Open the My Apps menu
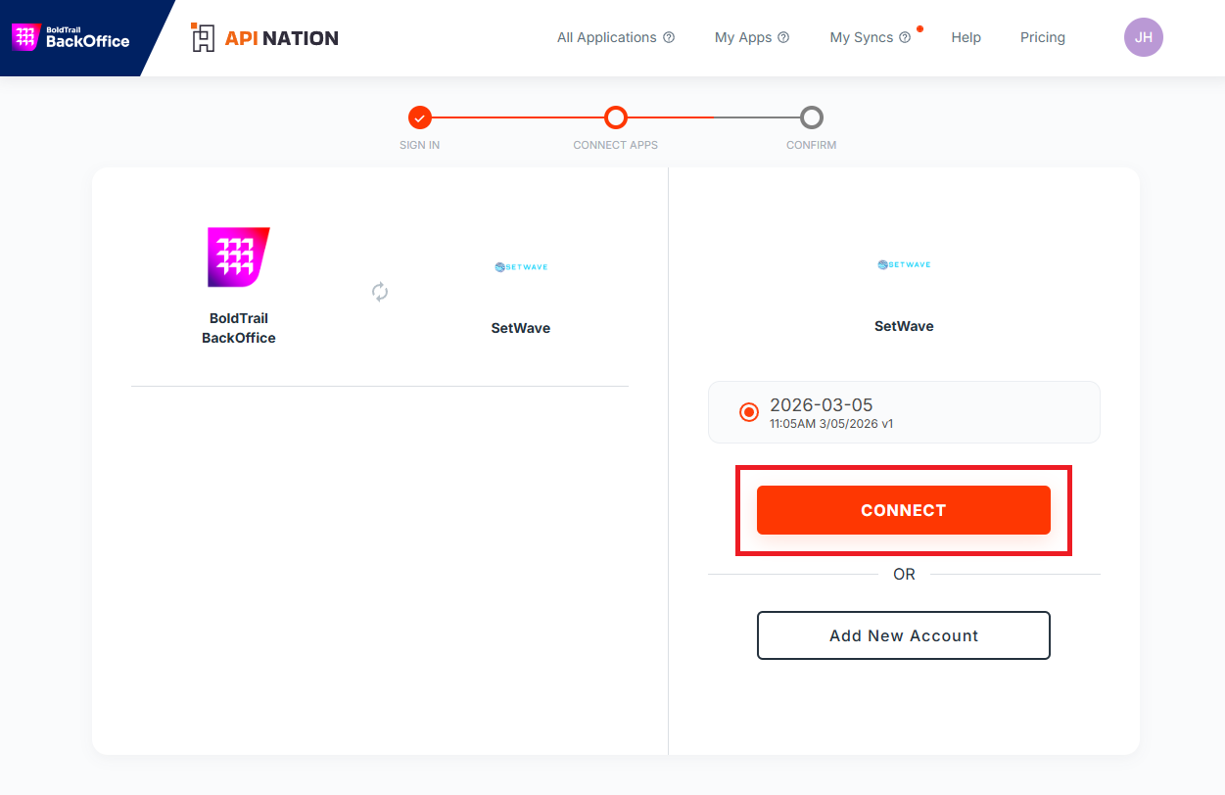Image resolution: width=1225 pixels, height=795 pixels. click(743, 38)
